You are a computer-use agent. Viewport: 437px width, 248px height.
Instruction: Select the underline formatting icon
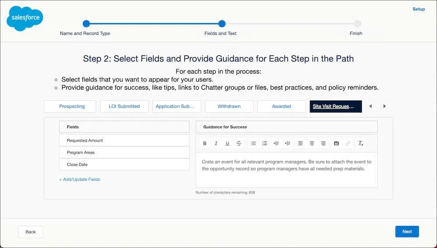tap(227, 143)
